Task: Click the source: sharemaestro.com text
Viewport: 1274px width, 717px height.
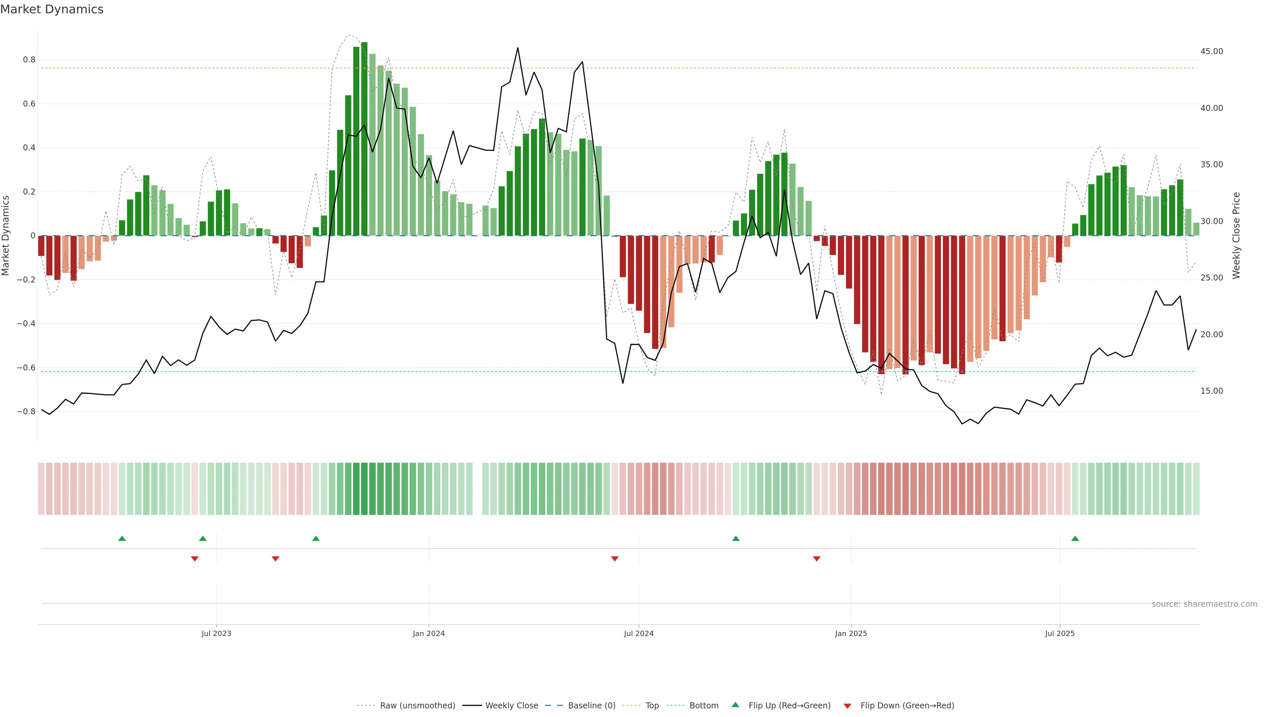Action: [1204, 604]
